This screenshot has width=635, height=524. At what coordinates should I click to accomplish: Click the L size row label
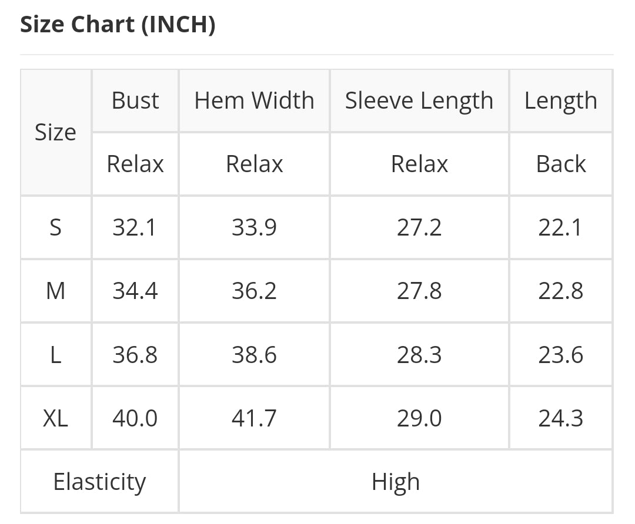pos(56,355)
